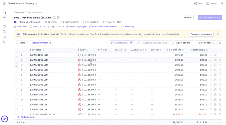The width and height of the screenshot is (226, 125).
Task: Open Blue Cross Blue Shield document link
Action: (105, 27)
